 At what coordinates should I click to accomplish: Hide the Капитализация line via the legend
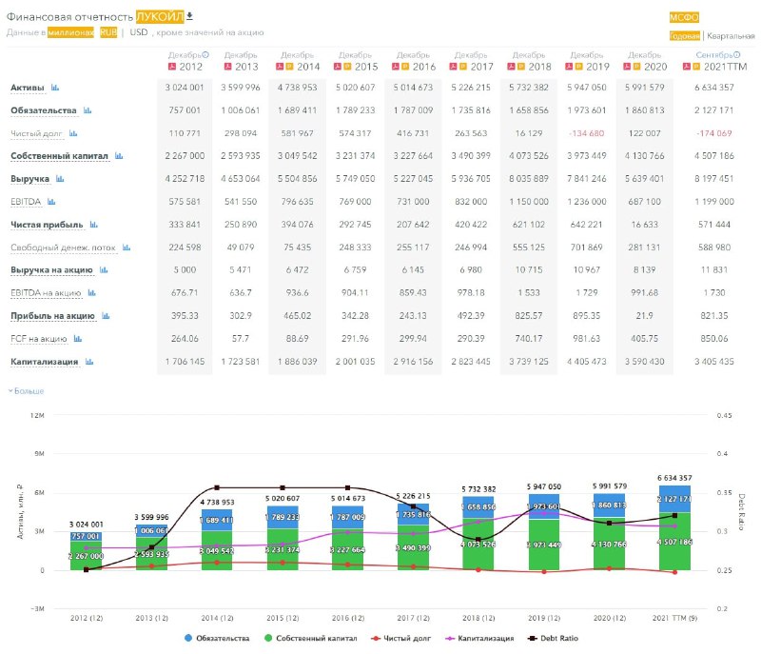479,638
